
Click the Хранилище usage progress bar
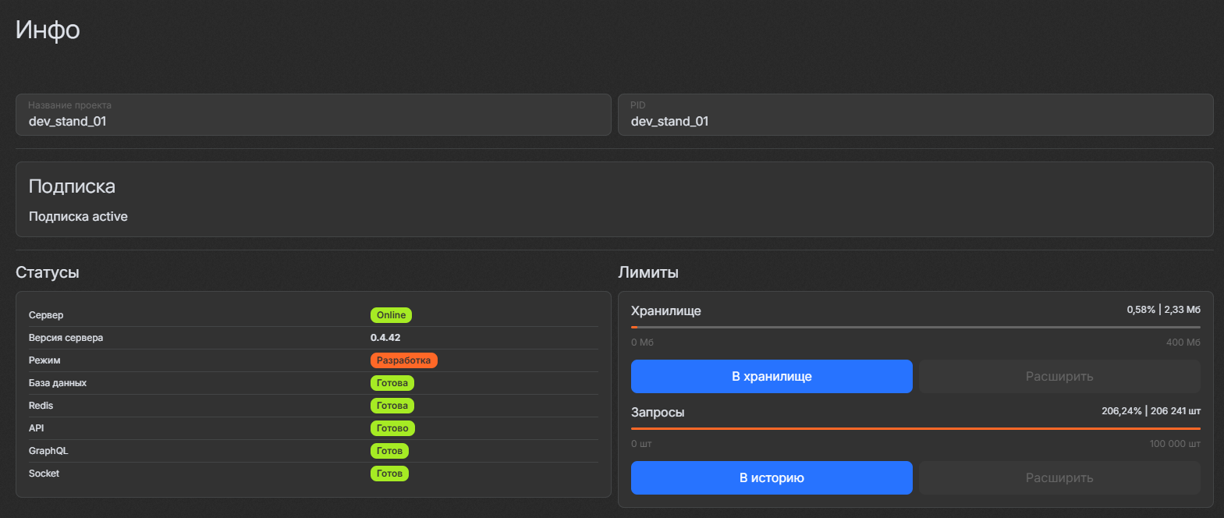coord(915,327)
